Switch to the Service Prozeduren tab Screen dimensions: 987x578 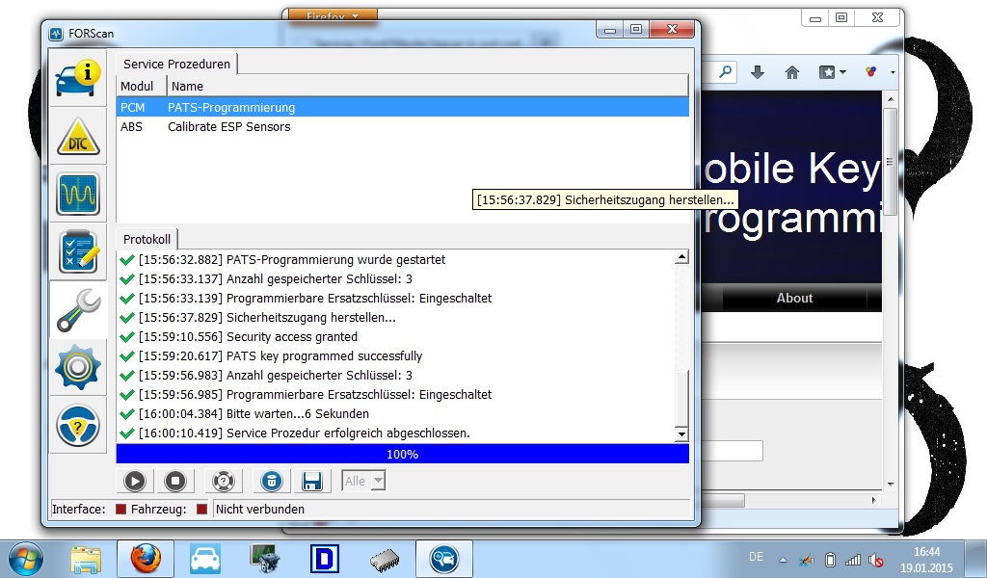click(x=177, y=65)
